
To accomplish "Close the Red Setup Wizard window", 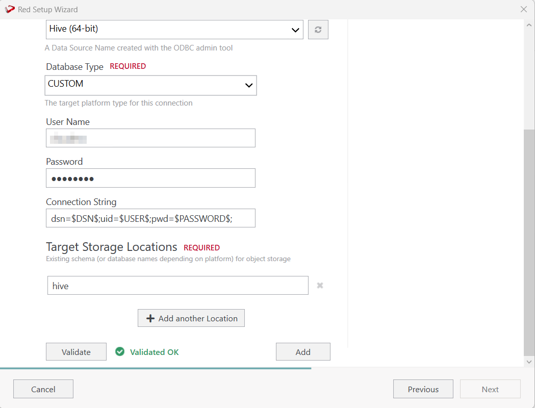I will 523,9.
